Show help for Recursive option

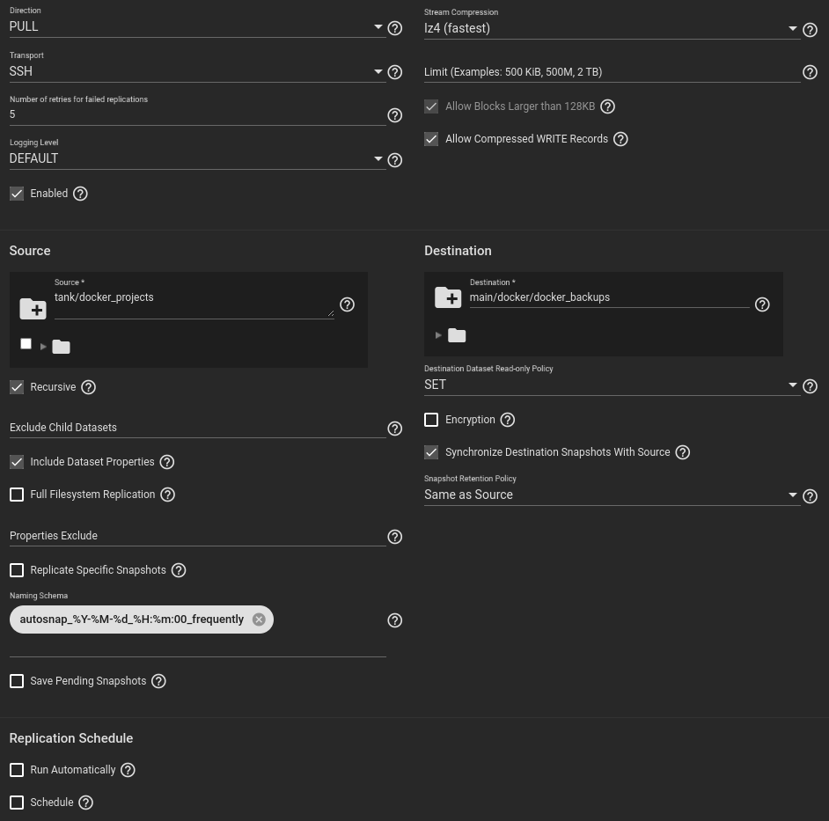pos(88,387)
